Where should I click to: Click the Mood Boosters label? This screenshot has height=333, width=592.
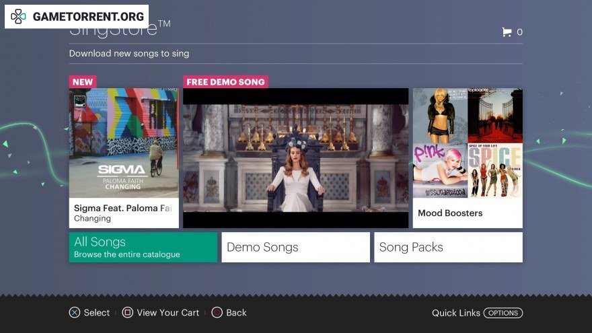(x=450, y=213)
